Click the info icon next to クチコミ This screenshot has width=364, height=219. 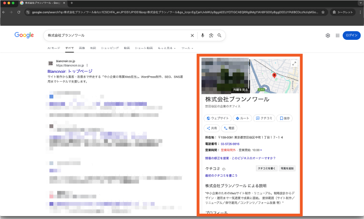pos(223,169)
